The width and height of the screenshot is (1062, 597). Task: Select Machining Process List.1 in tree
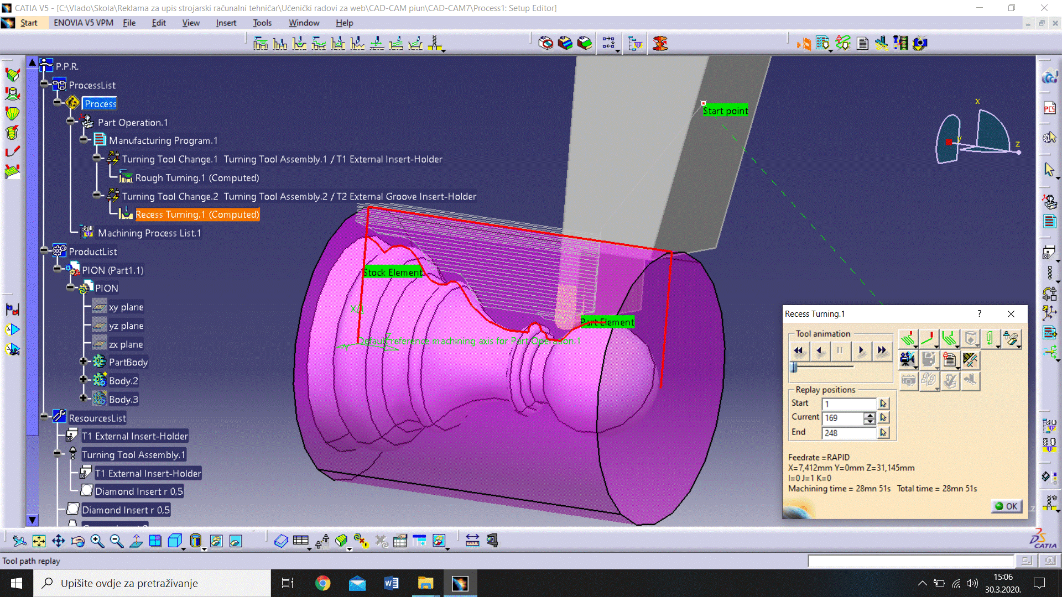149,233
